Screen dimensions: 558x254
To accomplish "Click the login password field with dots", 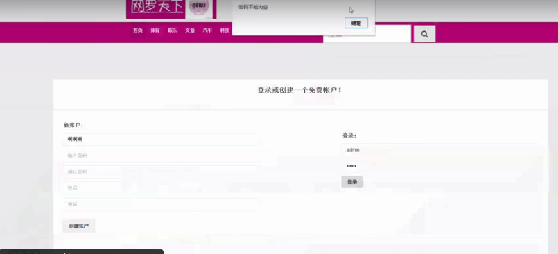I will coord(439,166).
